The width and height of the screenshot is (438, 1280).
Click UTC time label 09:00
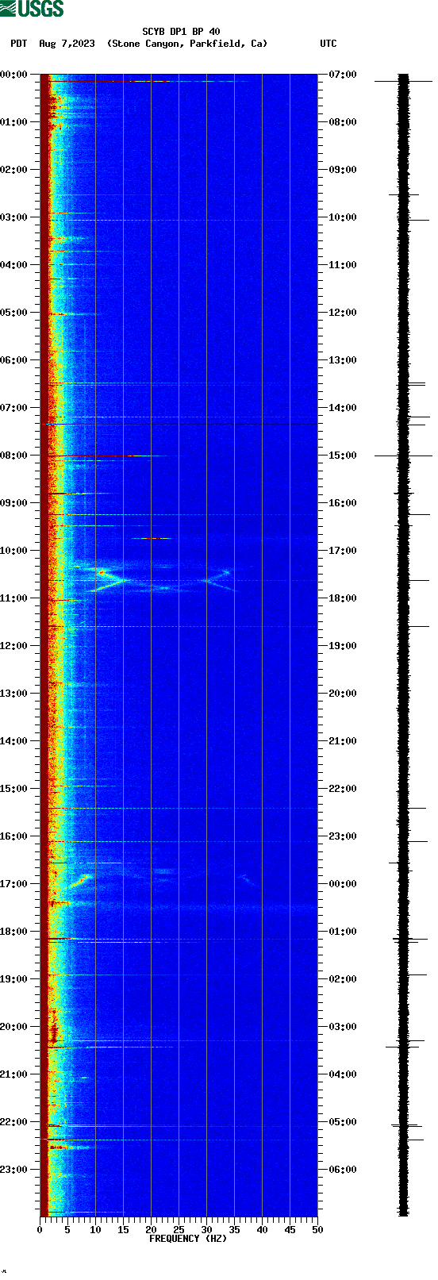(343, 170)
